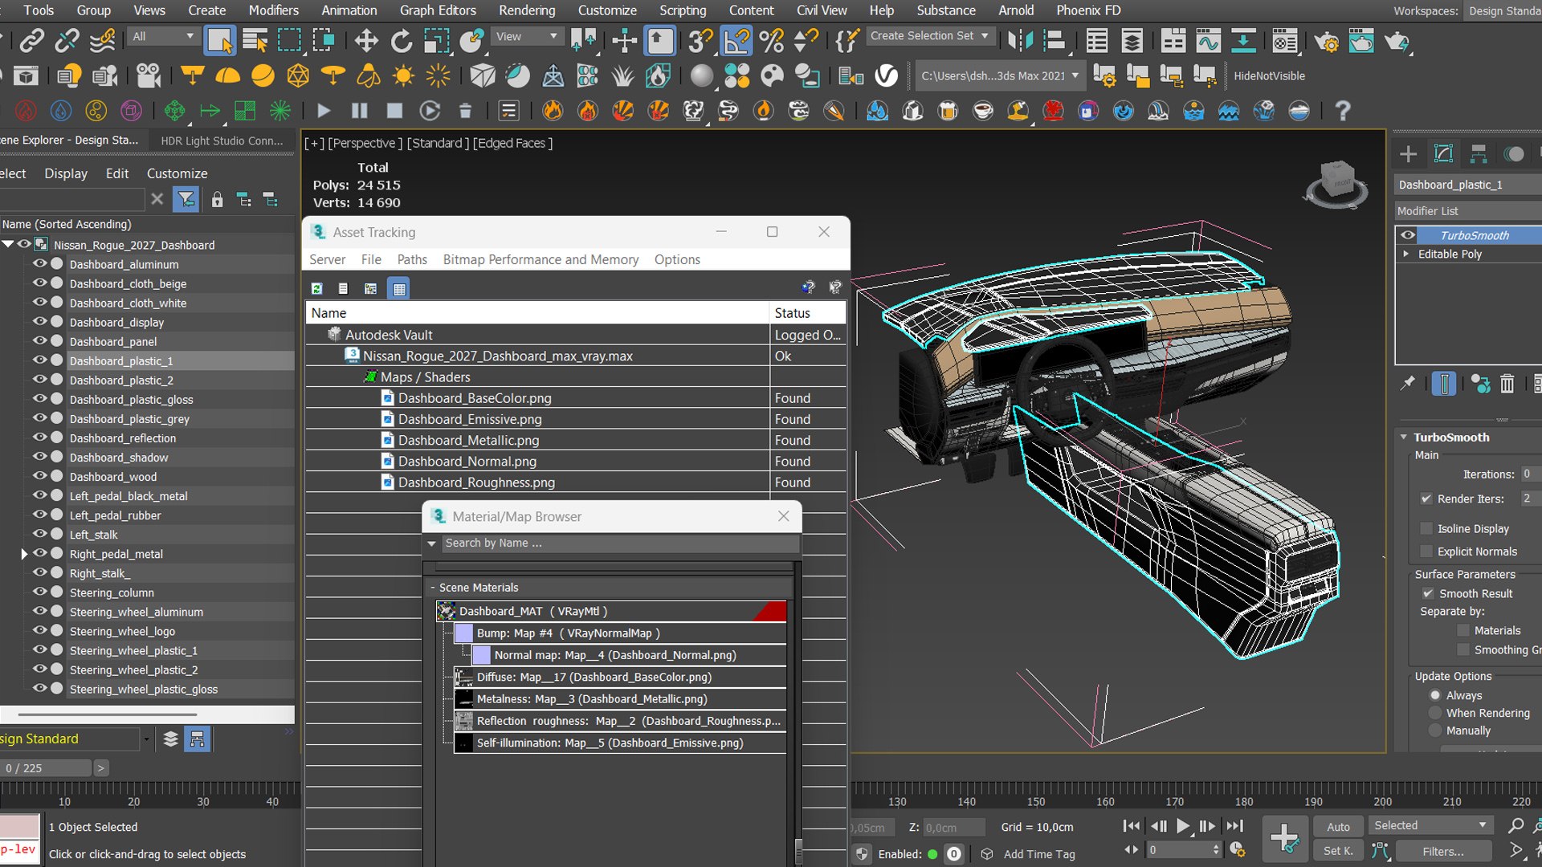Open the Create Selection Set dropdown
This screenshot has height=867, width=1542.
click(x=930, y=36)
